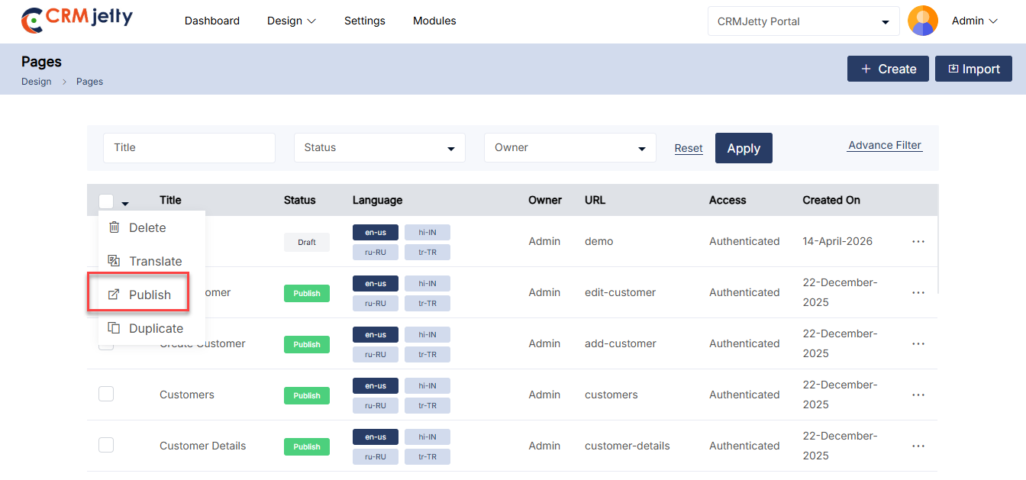Click the Duplicate copy icon
This screenshot has width=1026, height=480.
point(115,328)
